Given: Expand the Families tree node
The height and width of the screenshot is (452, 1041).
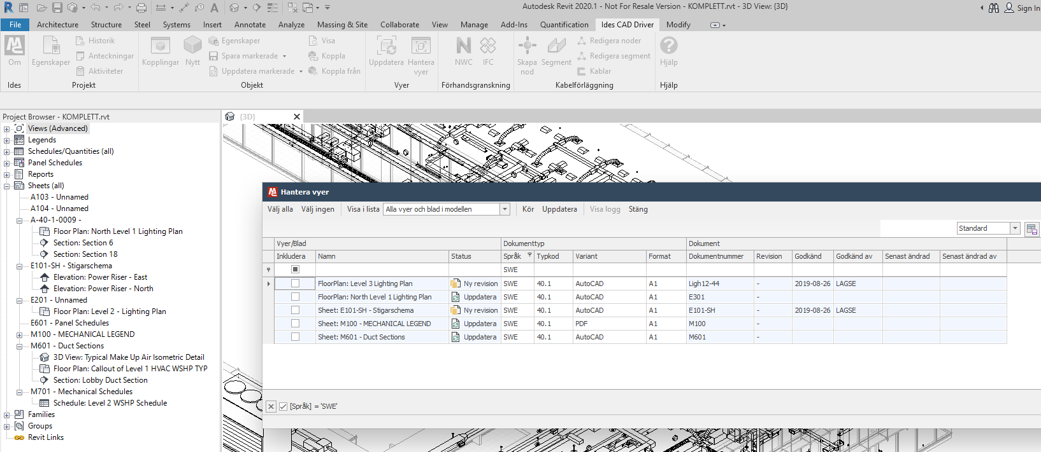Looking at the screenshot, I should coord(7,414).
